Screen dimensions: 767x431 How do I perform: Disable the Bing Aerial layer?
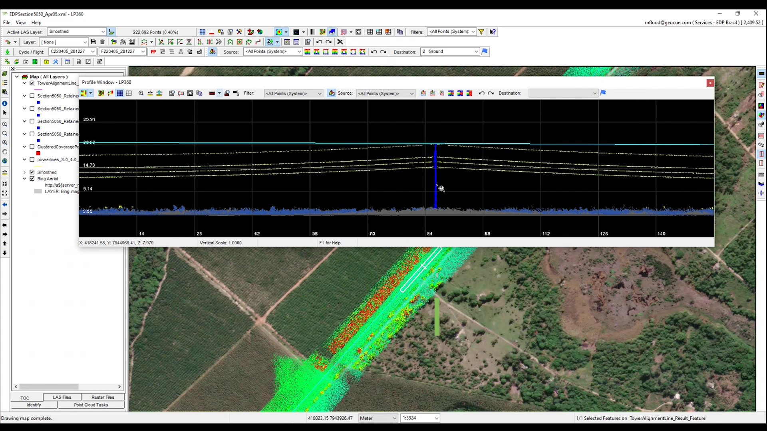click(32, 179)
